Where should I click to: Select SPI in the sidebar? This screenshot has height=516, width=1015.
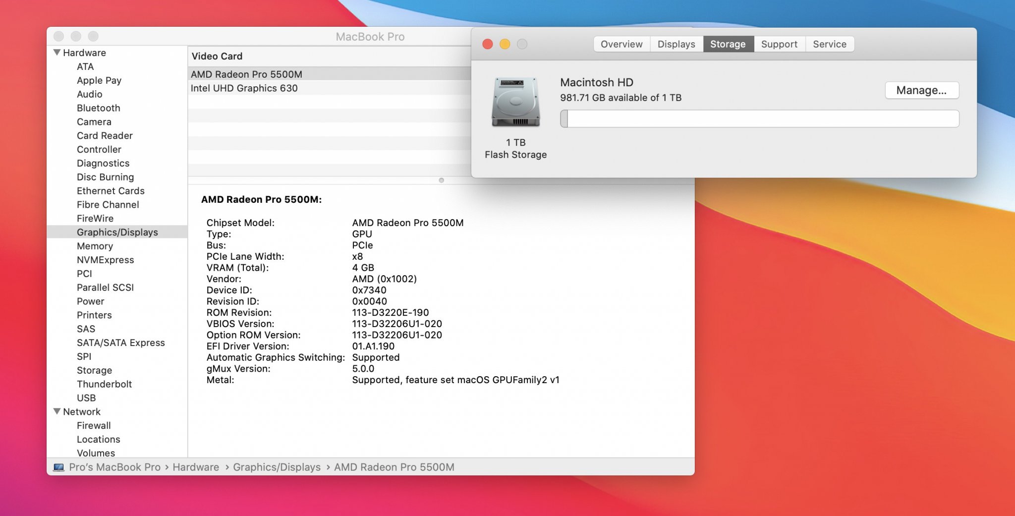tap(84, 356)
